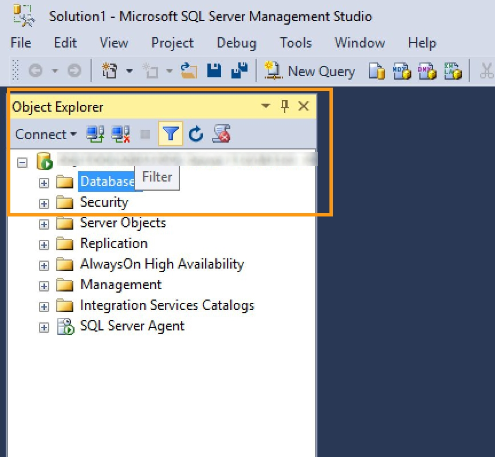Open Object Explorer window position dropdown arrow
Viewport: 495px width, 457px height.
[x=266, y=106]
